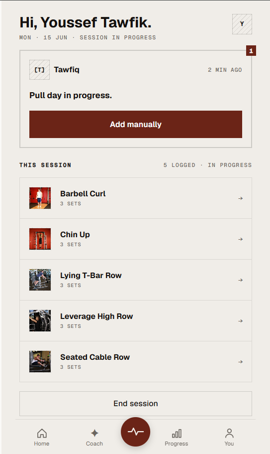Expand Seated Cable Row arrow
This screenshot has width=270, height=454.
point(240,362)
